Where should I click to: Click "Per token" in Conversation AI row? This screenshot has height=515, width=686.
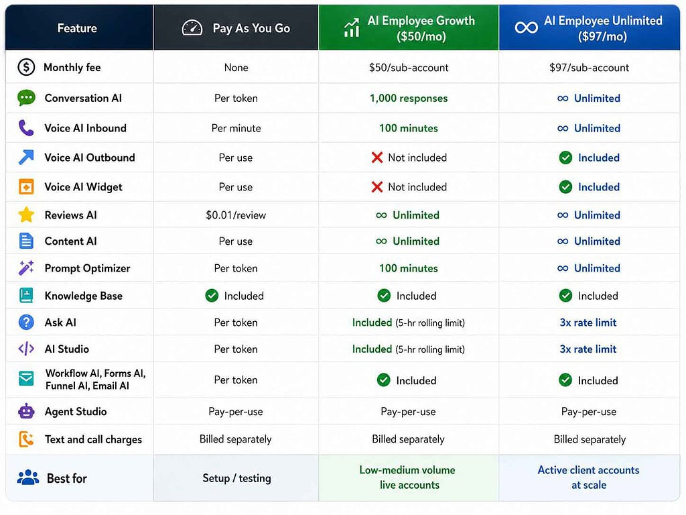click(x=236, y=98)
